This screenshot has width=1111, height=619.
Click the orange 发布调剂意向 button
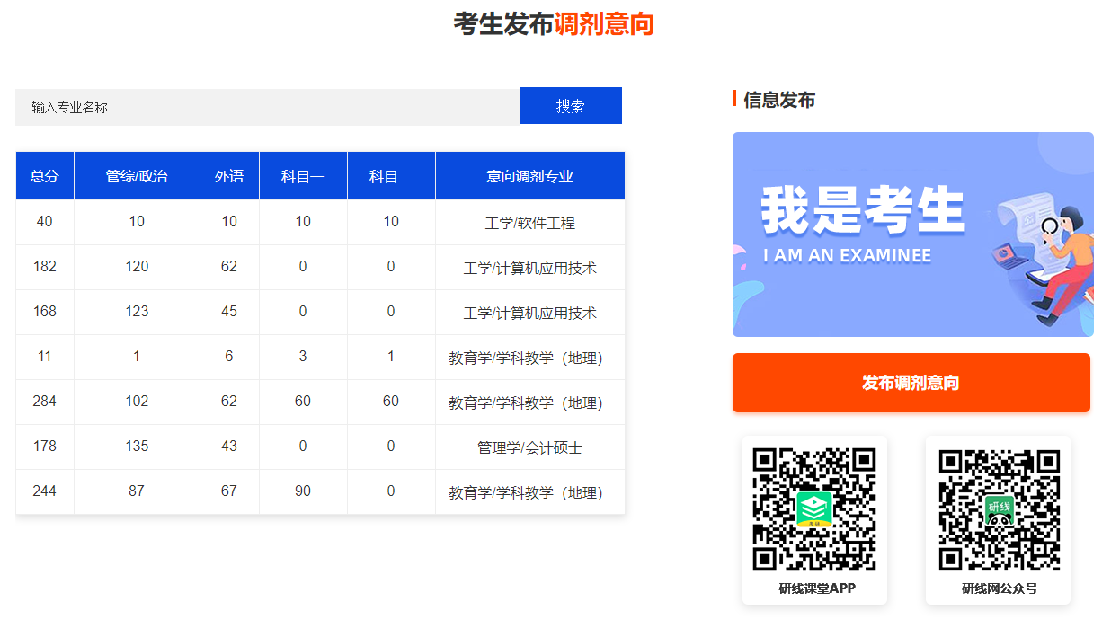[911, 383]
